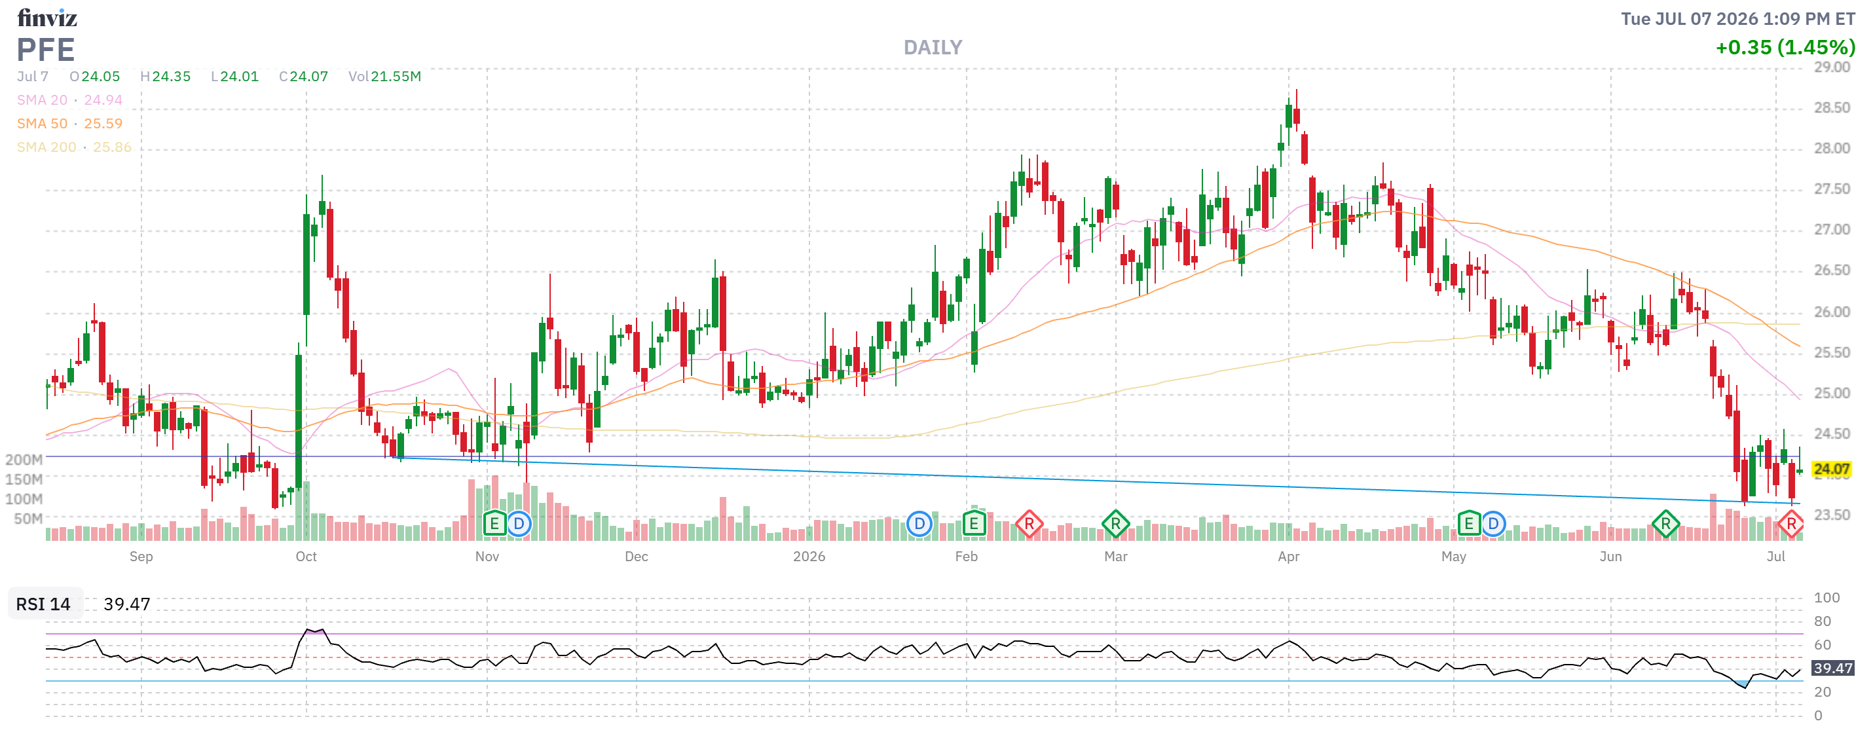Click the finviz logo

[x=47, y=18]
